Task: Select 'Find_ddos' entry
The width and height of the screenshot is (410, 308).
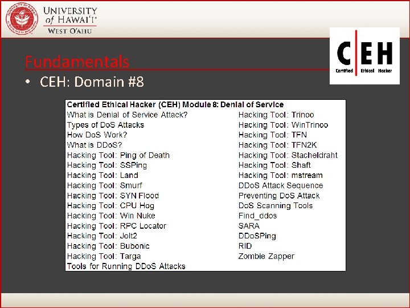Action: (x=257, y=216)
